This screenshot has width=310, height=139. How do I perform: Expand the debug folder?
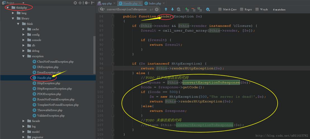pyautogui.click(x=23, y=51)
